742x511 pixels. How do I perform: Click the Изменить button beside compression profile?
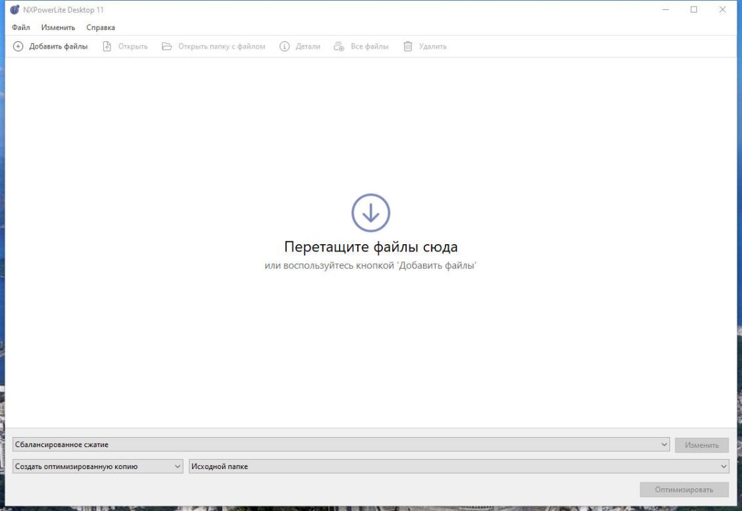pos(701,445)
